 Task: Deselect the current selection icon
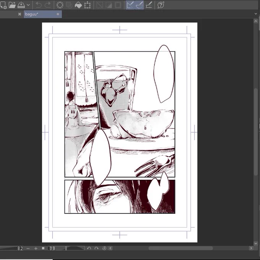(x=99, y=5)
